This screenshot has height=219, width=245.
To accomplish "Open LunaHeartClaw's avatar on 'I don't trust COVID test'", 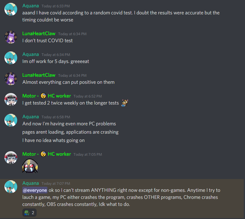I will pos(11,37).
